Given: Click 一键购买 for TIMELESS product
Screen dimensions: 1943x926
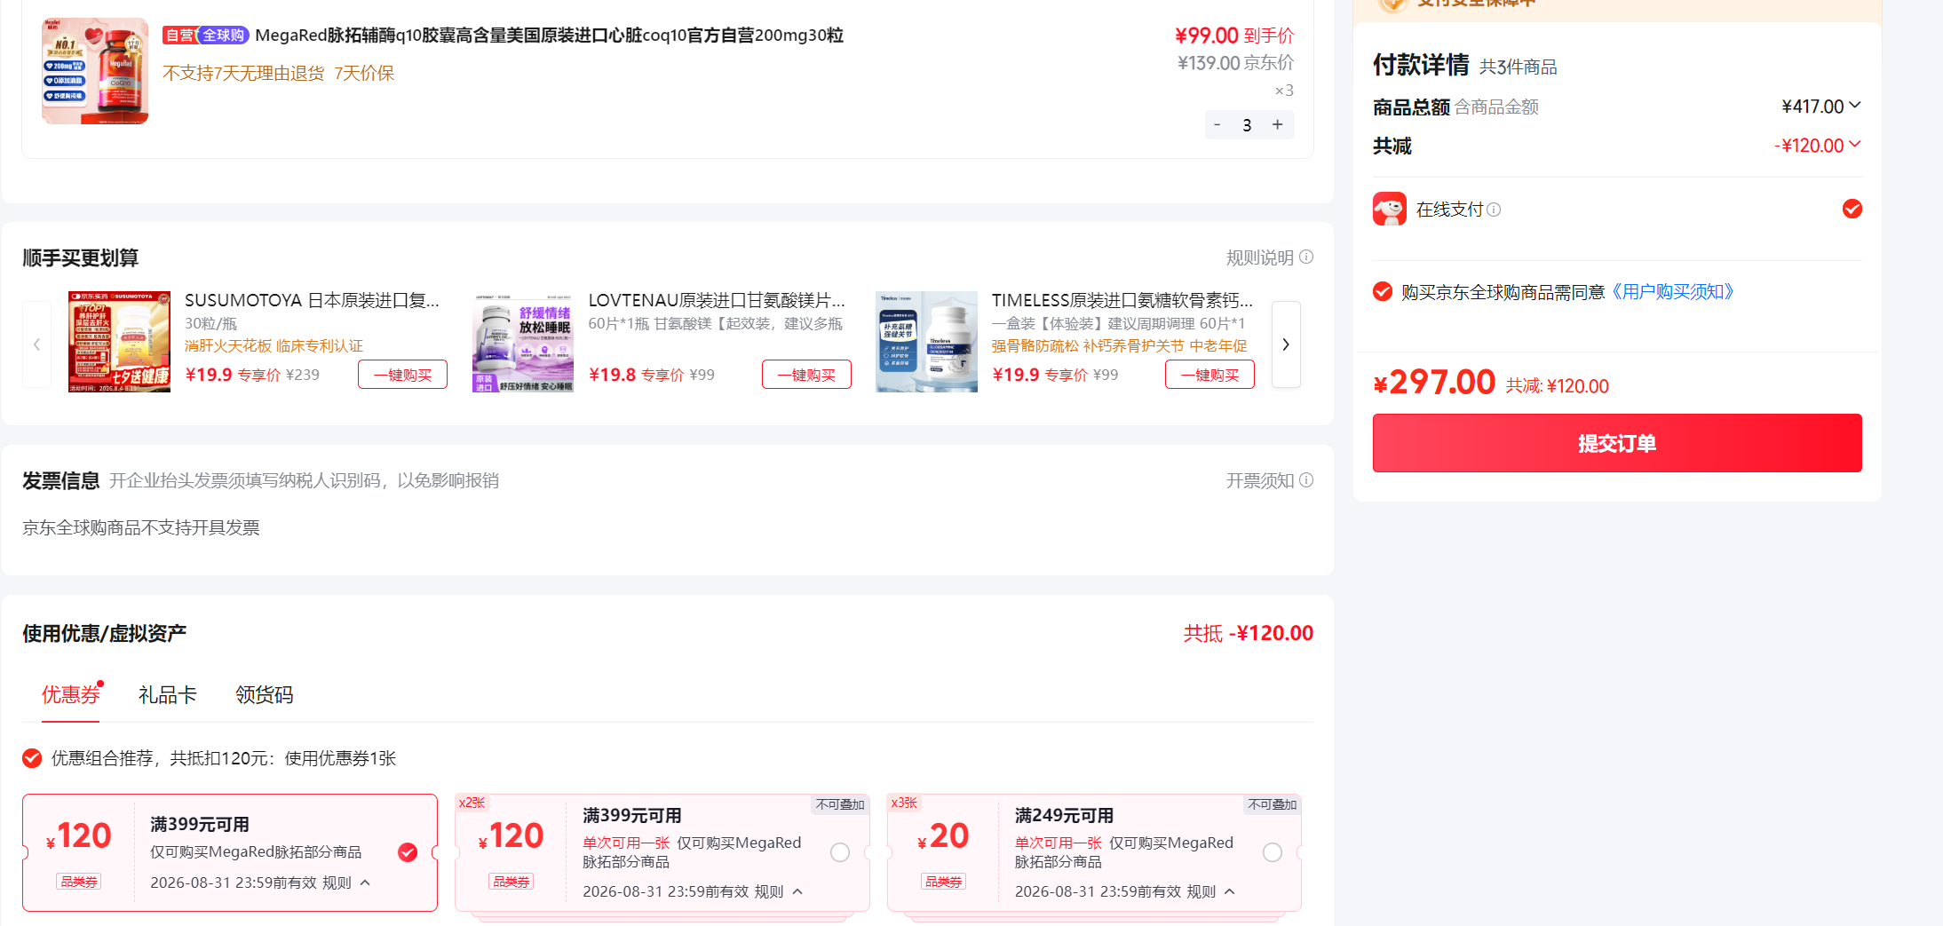Looking at the screenshot, I should tap(1209, 375).
